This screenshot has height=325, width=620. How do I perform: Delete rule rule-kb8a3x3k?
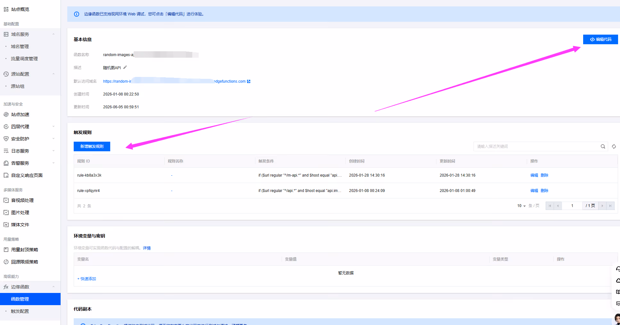click(x=544, y=175)
